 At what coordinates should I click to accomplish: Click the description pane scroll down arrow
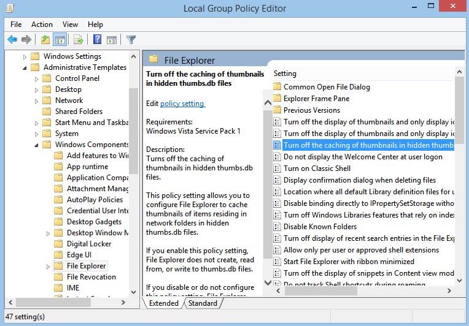(268, 282)
